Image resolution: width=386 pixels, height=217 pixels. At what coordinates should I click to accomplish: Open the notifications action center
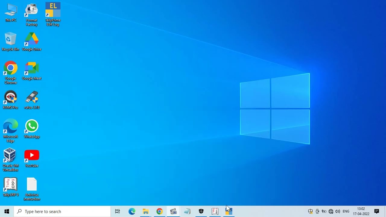[x=377, y=211]
